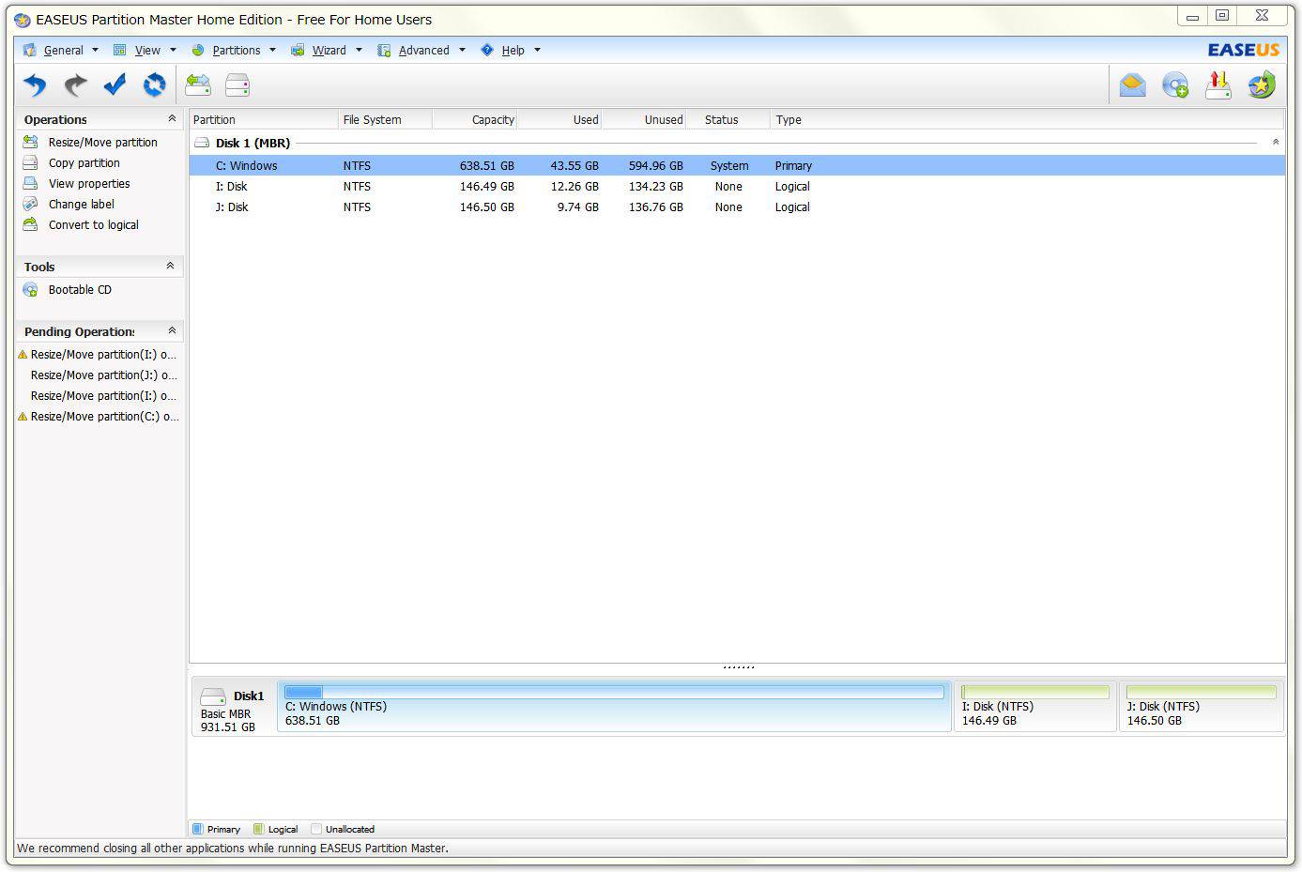Select the J: Disk partition row
The width and height of the screenshot is (1302, 872).
(x=737, y=207)
